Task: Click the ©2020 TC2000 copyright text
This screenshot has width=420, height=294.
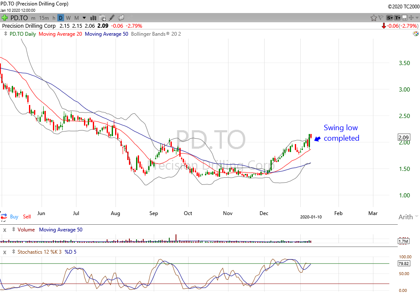Action: tap(404, 7)
